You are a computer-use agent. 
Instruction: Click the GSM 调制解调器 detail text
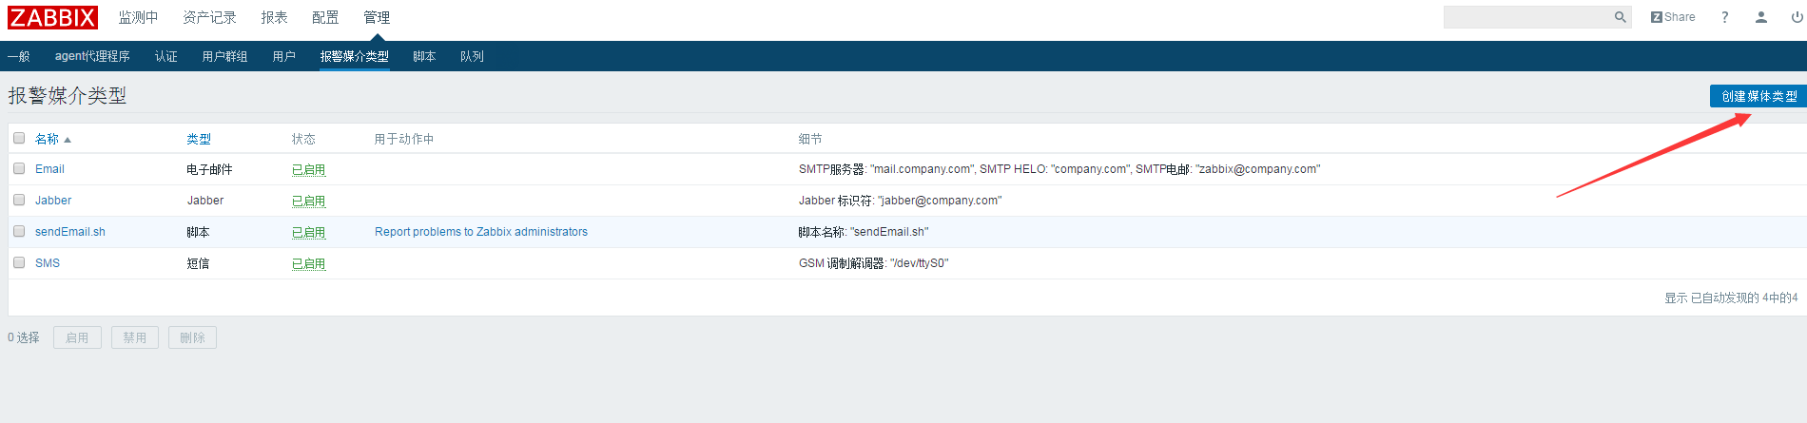873,263
